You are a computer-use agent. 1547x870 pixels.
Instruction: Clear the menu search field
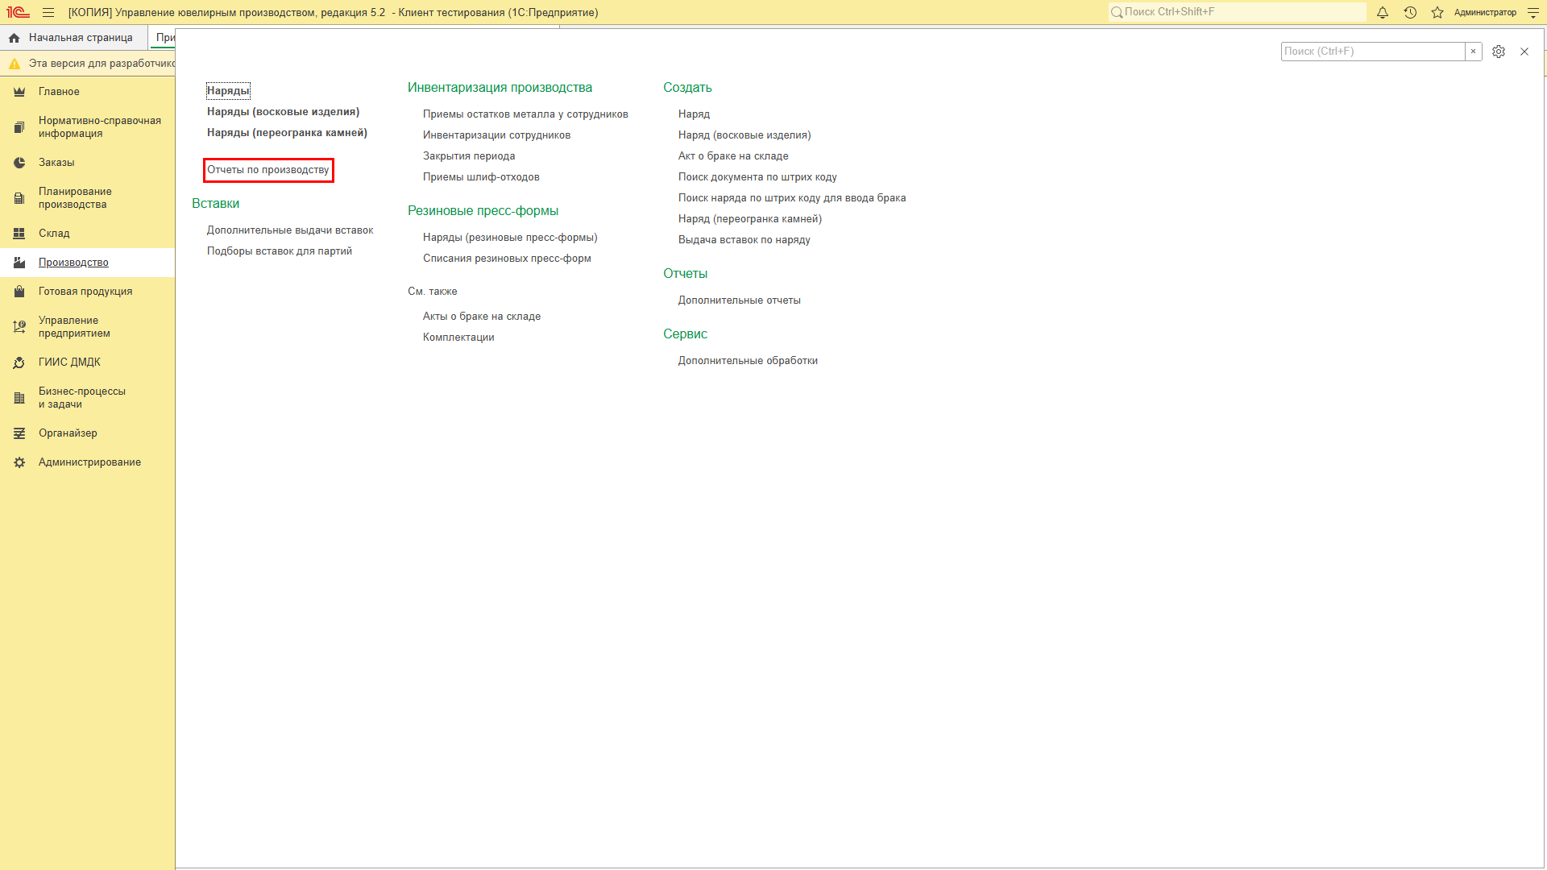tap(1474, 52)
